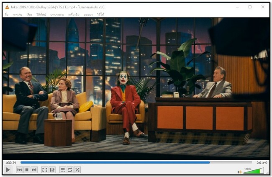This screenshot has height=177, width=272.
Task: Click elapsed time 1:39:24
Action: pyautogui.click(x=10, y=163)
